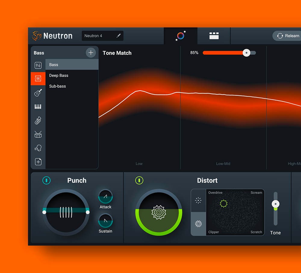Add a new target with the plus button
Viewport: 301px width, 273px height.
(x=91, y=53)
